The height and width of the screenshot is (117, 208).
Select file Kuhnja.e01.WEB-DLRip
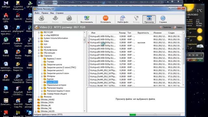tap(103, 36)
